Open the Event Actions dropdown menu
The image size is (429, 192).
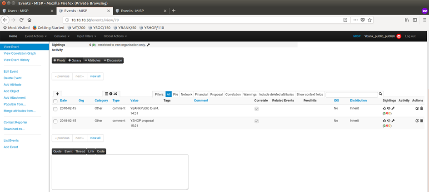(x=36, y=36)
